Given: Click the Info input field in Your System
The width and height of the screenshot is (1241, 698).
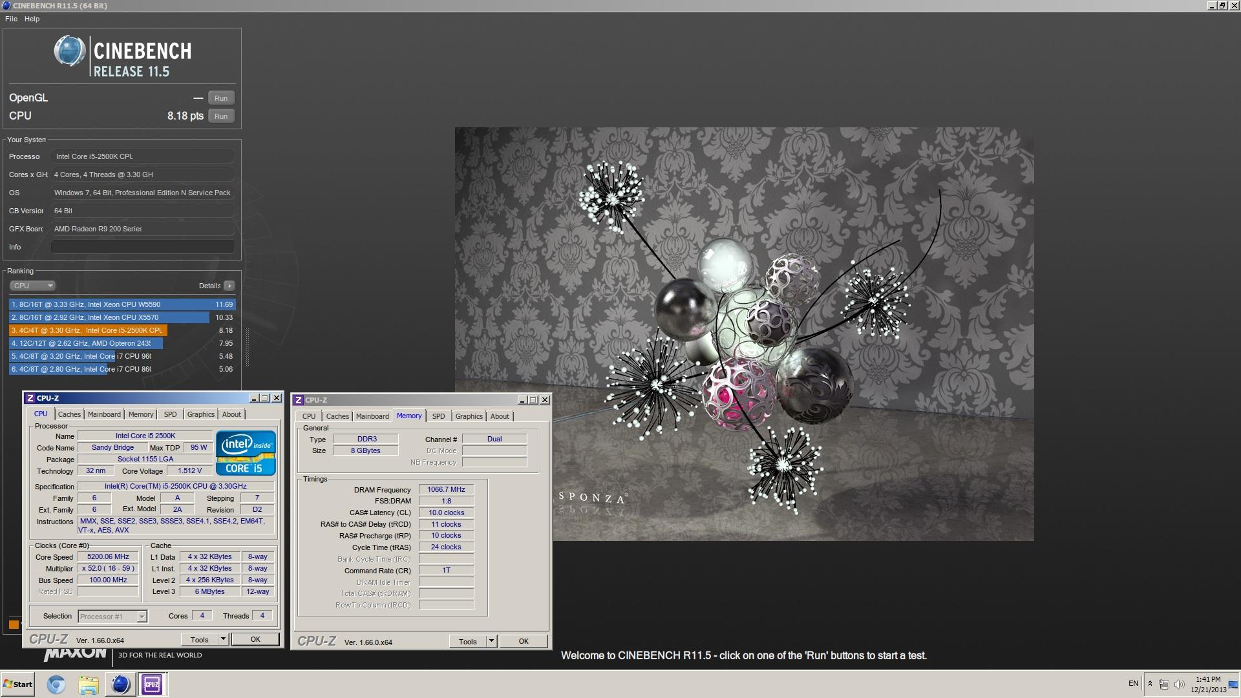Looking at the screenshot, I should [x=143, y=247].
